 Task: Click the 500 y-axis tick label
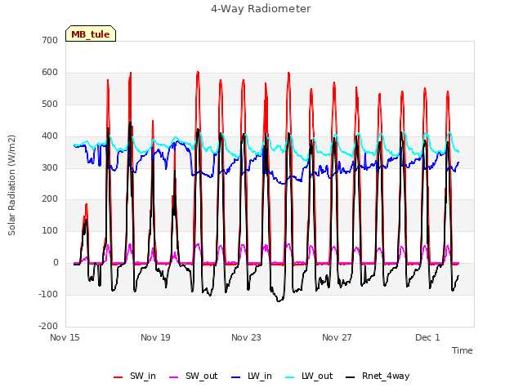(x=50, y=104)
